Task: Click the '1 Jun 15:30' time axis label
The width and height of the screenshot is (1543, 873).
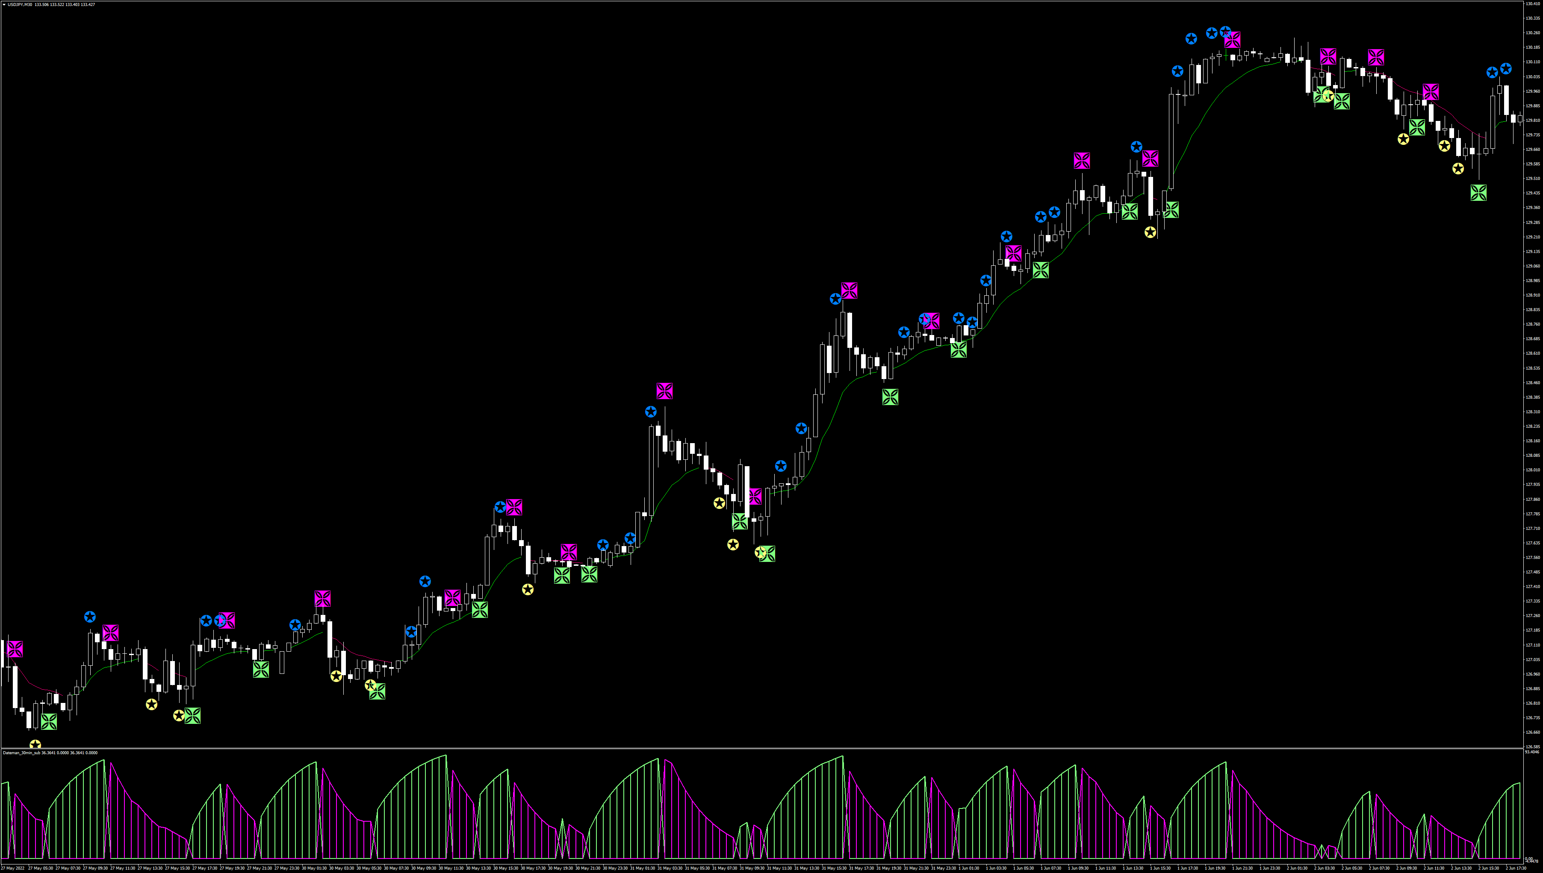Action: coord(1160,868)
